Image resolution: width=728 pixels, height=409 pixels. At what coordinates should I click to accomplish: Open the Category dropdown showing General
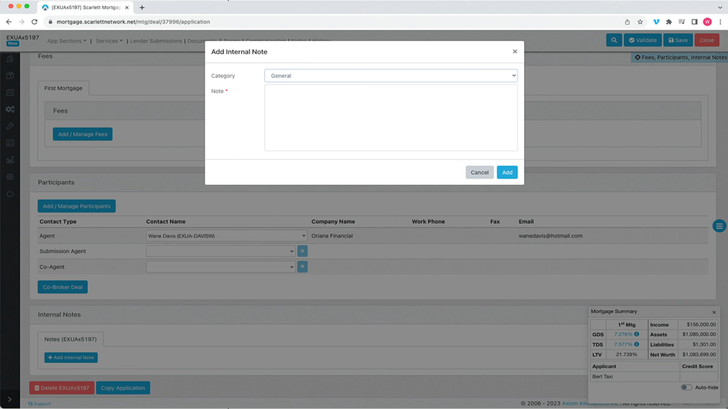[391, 76]
